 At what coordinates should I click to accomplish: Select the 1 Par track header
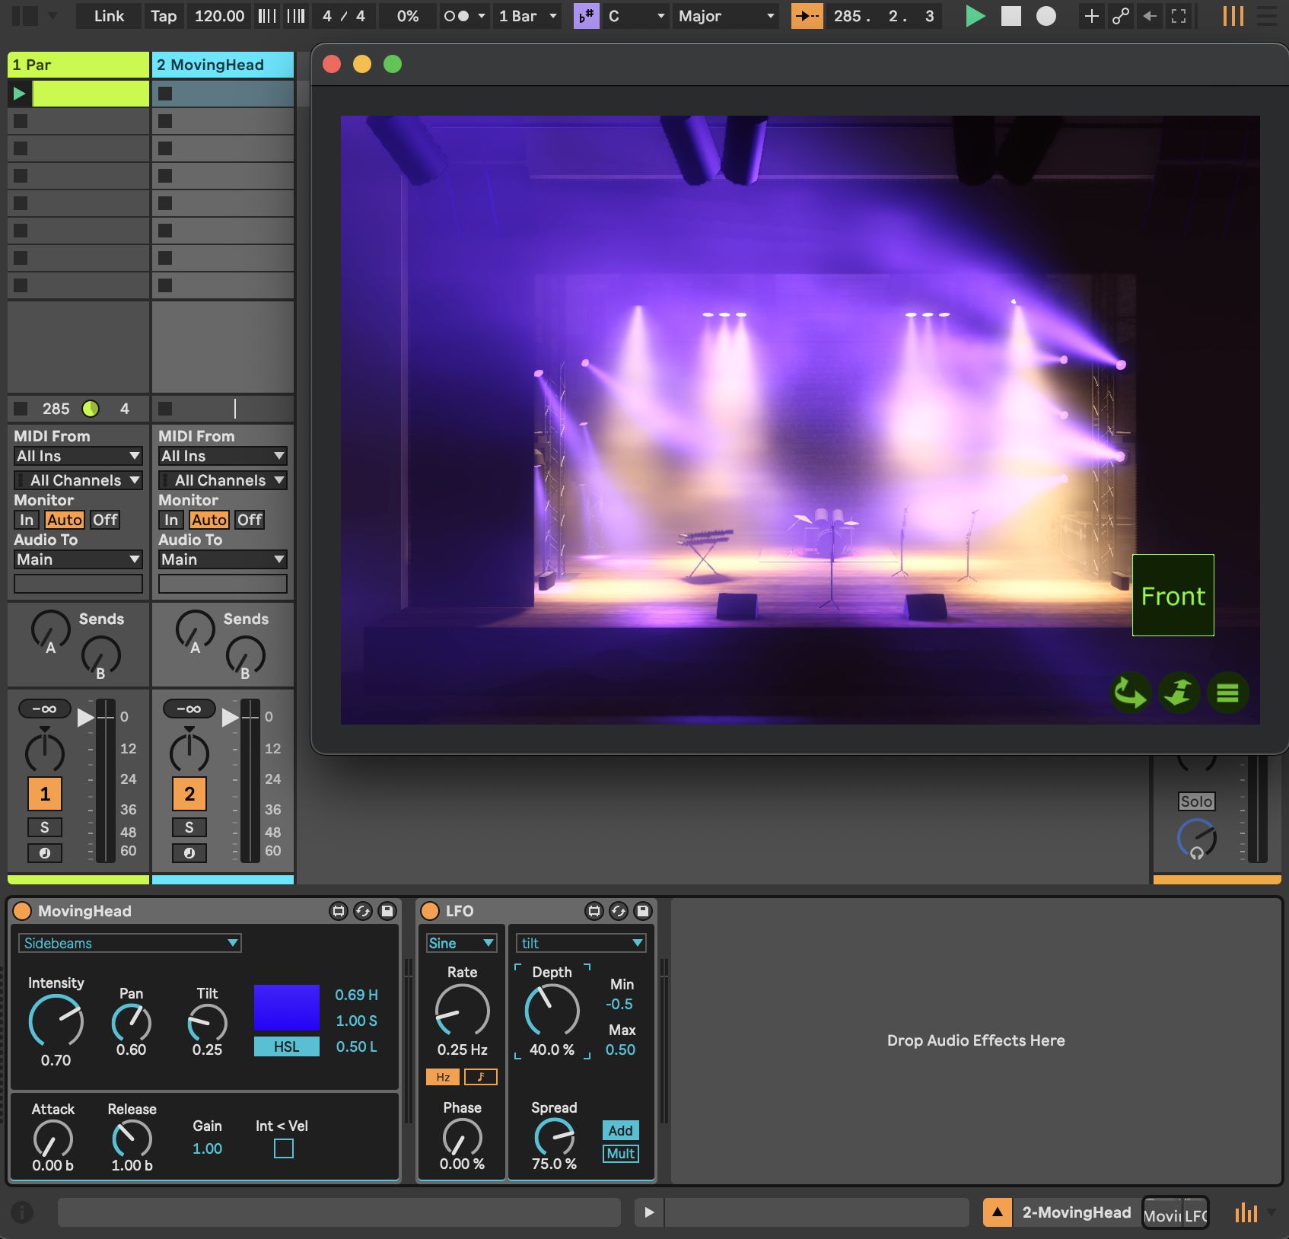[78, 65]
